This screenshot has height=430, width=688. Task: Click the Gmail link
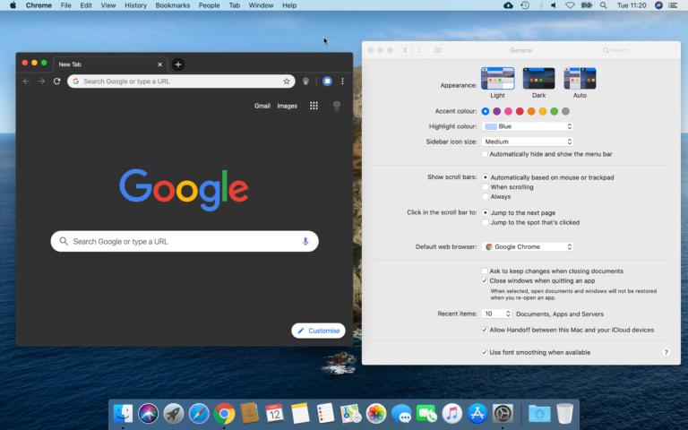[262, 106]
